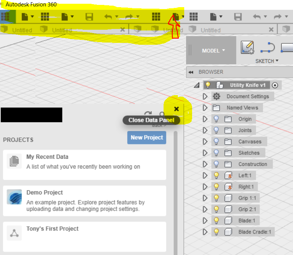Click the Sketches folder icon
Image resolution: width=293 pixels, height=255 pixels.
[x=228, y=153]
